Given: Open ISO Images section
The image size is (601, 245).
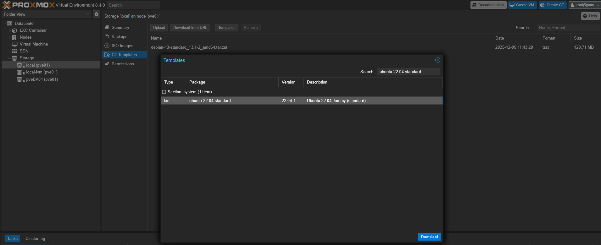Looking at the screenshot, I should 122,46.
